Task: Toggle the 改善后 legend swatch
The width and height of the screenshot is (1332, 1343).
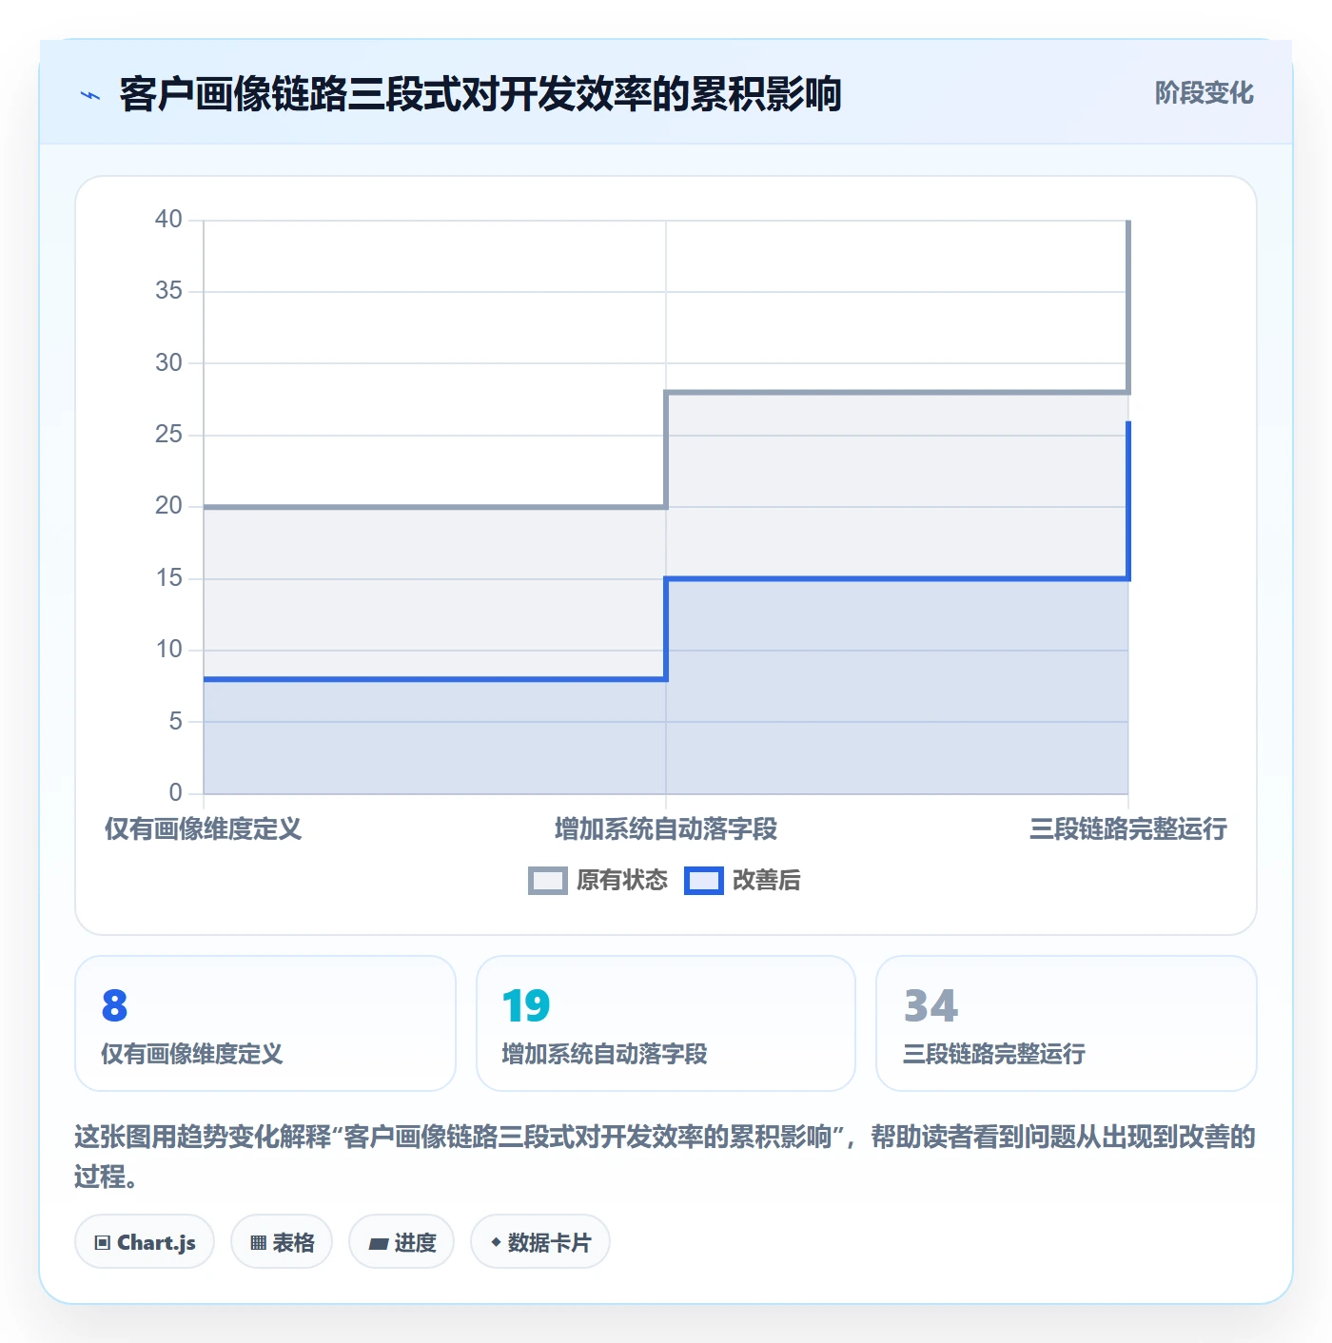Action: click(x=704, y=881)
